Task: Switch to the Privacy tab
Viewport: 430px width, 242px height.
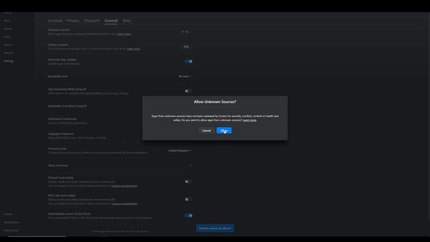Action: [x=73, y=21]
